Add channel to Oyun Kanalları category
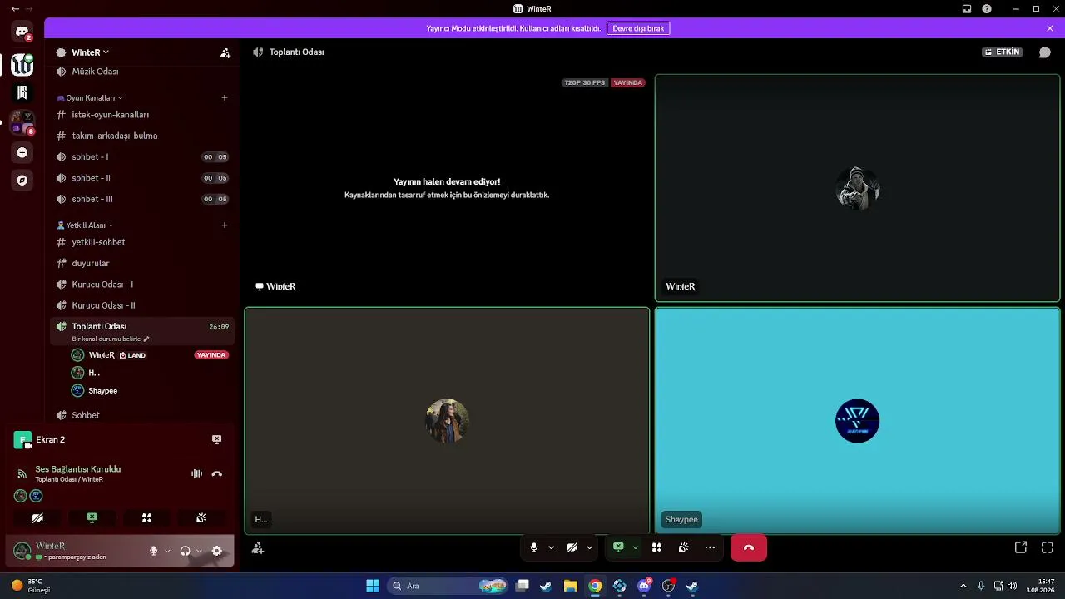The height and width of the screenshot is (599, 1065). [x=225, y=97]
